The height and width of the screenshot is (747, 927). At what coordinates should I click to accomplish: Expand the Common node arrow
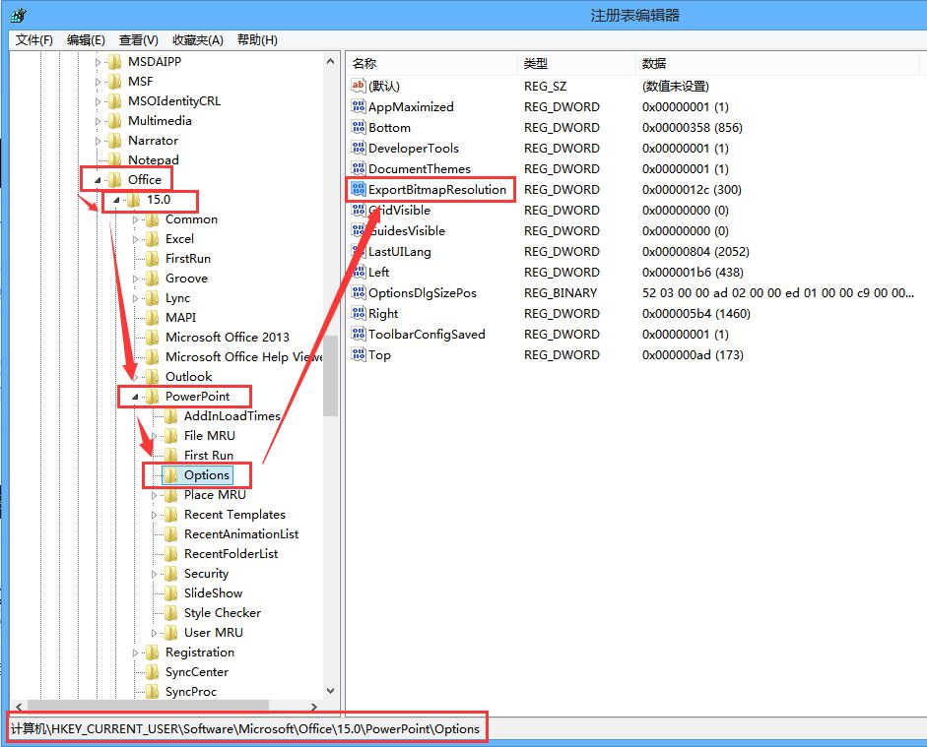(135, 219)
